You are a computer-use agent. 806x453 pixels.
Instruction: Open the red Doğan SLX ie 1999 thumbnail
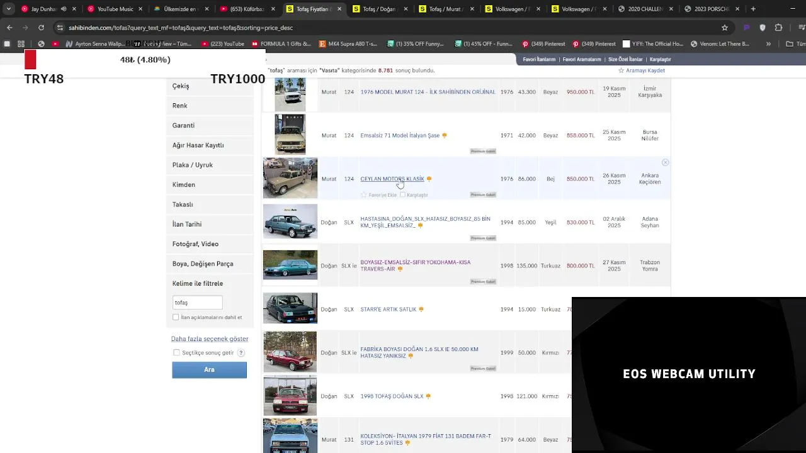pyautogui.click(x=290, y=352)
